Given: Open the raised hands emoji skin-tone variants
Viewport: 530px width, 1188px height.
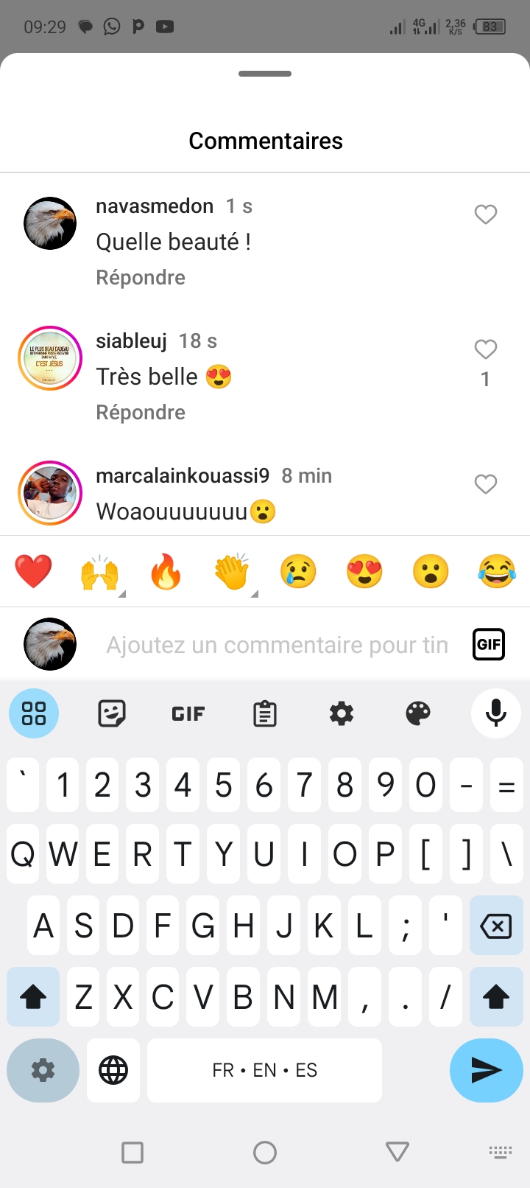Looking at the screenshot, I should click(99, 572).
